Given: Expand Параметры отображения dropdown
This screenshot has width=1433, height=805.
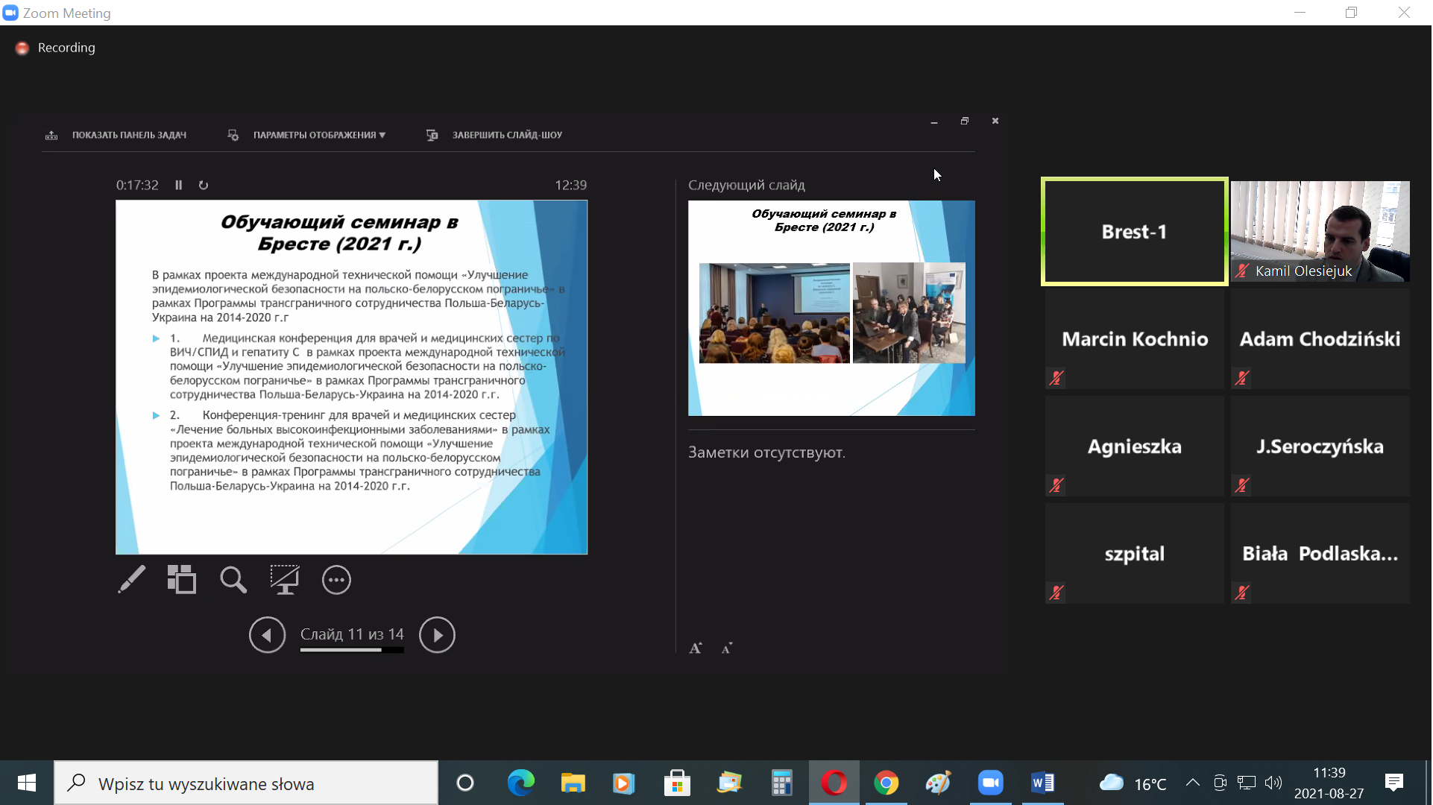Looking at the screenshot, I should coord(318,135).
